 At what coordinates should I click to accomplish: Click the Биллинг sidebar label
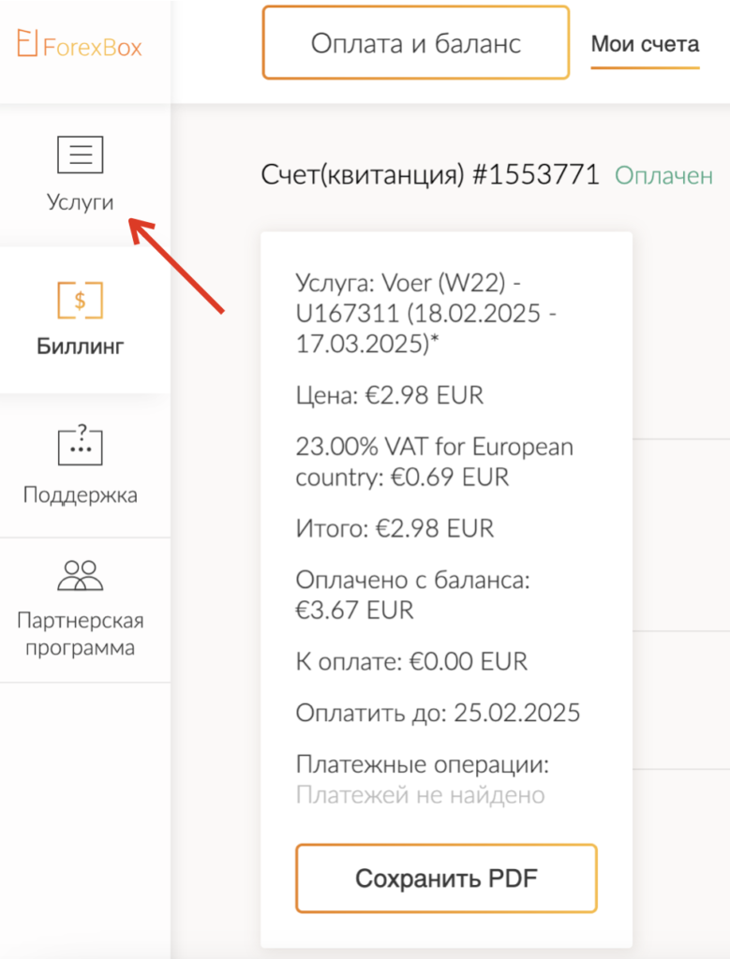tap(81, 347)
